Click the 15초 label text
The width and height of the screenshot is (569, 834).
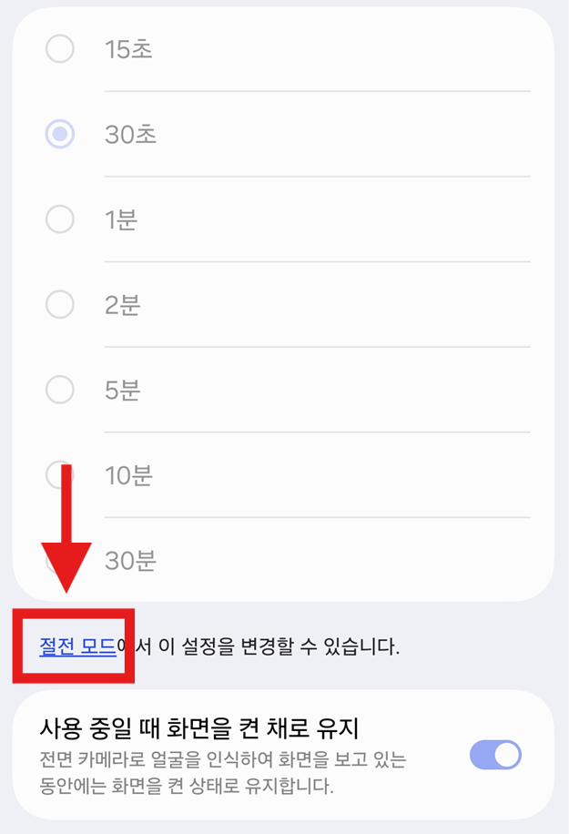pyautogui.click(x=127, y=49)
